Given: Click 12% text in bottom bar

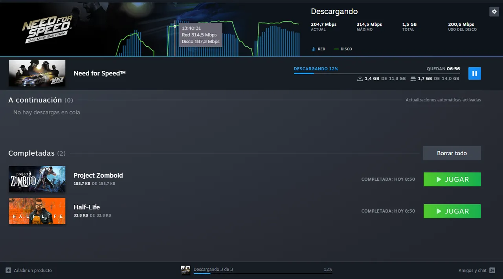Looking at the screenshot, I should pos(328,270).
